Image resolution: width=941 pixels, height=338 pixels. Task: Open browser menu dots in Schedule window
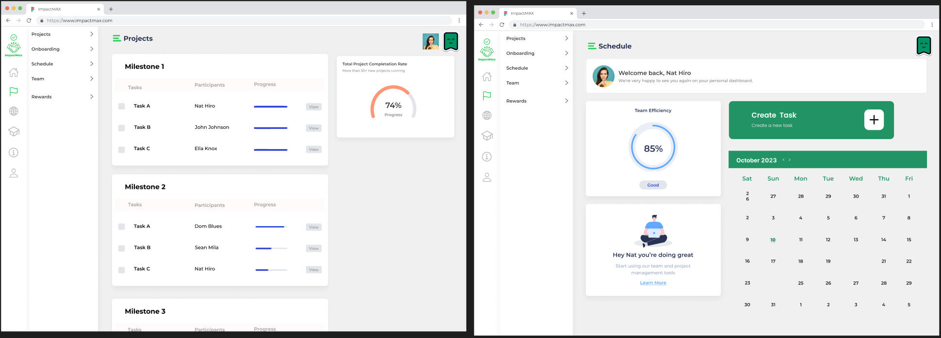coord(932,25)
